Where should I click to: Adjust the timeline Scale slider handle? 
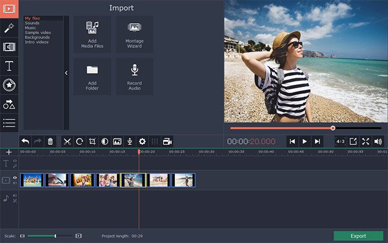[55, 236]
